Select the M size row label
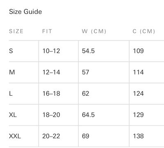This screenshot has width=164, height=148. [x=12, y=72]
